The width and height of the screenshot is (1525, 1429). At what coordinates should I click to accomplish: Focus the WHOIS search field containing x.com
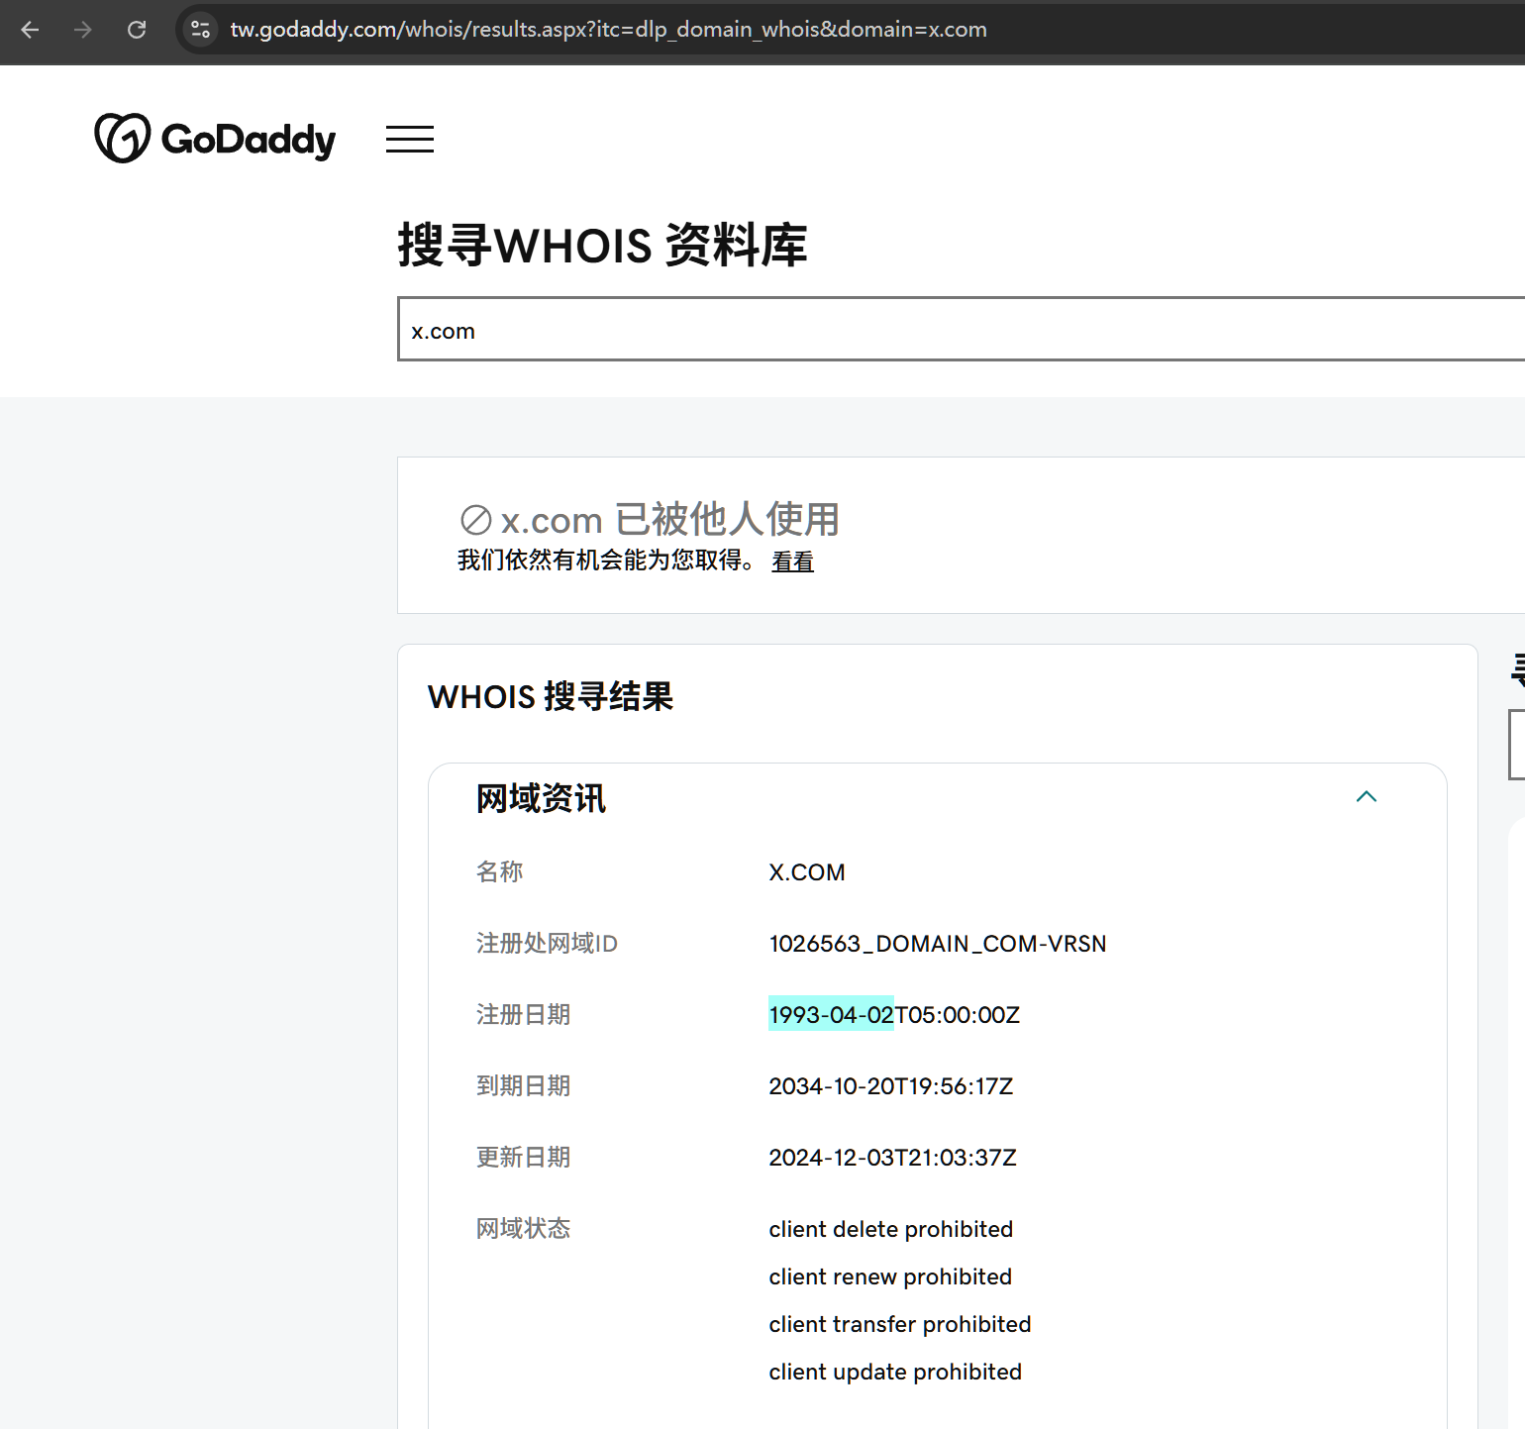tap(961, 329)
